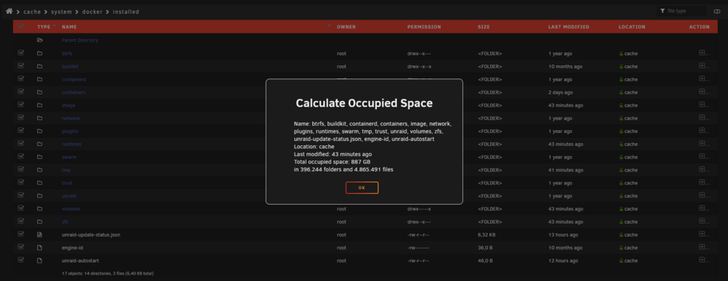728x281 pixels.
Task: Click the '17 objects' summary line
Action: (108, 274)
